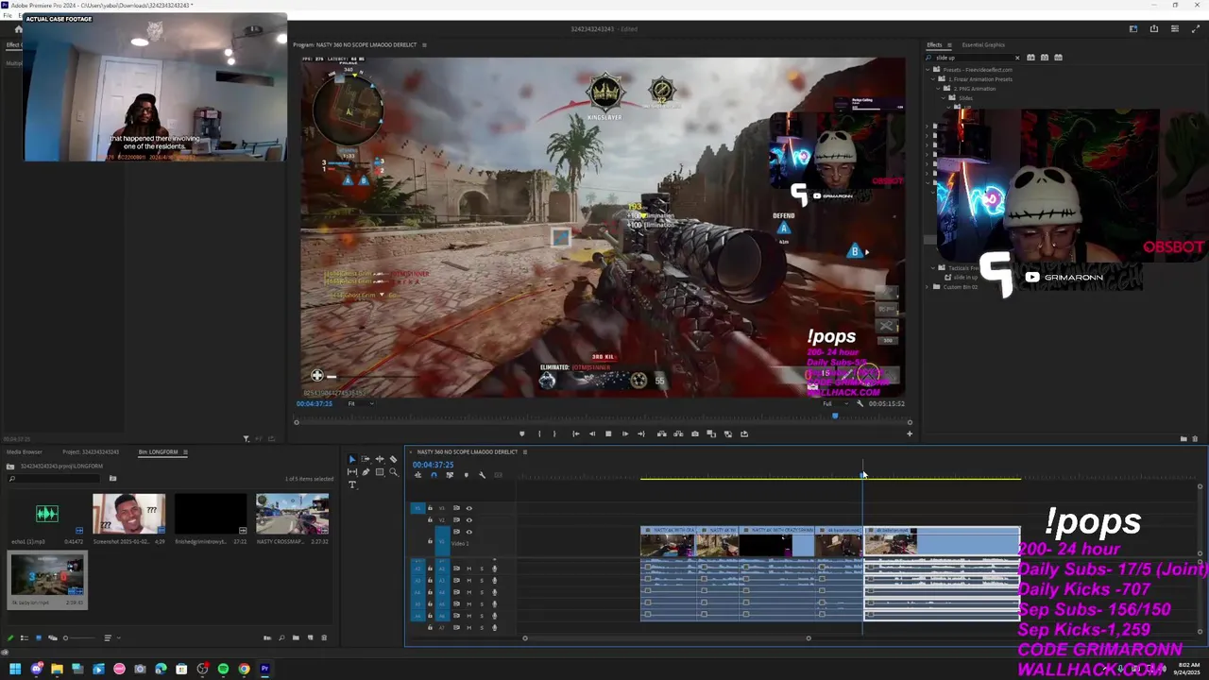The height and width of the screenshot is (680, 1209).
Task: Stop playback in Program monitor
Action: pyautogui.click(x=608, y=433)
